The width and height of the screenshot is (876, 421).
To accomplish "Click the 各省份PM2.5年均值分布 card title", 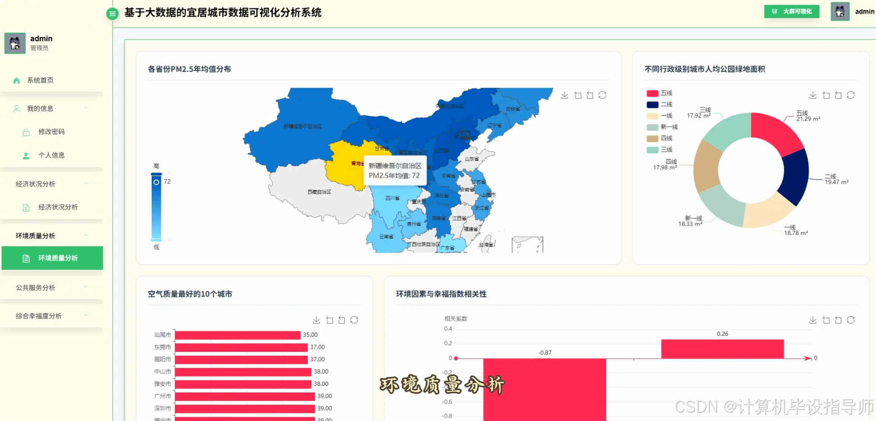I will click(189, 69).
